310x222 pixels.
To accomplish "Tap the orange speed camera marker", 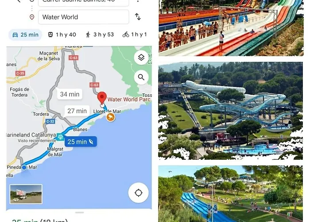I will click(111, 117).
